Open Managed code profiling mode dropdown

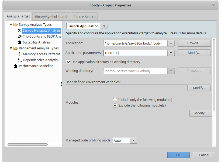click(x=133, y=140)
